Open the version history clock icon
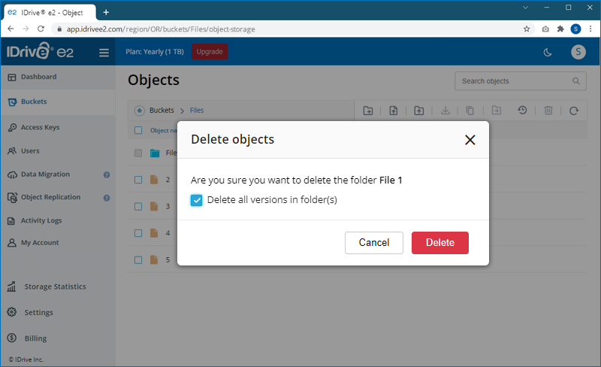The height and width of the screenshot is (367, 601). (x=522, y=111)
